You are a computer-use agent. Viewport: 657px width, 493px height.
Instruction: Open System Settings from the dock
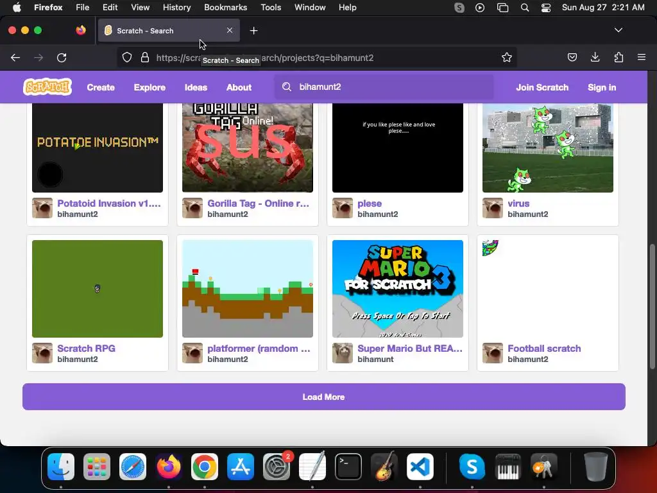point(277,467)
